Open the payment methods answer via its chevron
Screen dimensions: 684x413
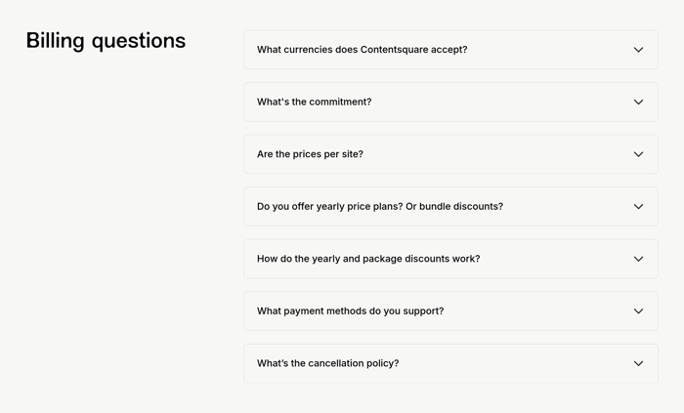click(x=638, y=311)
